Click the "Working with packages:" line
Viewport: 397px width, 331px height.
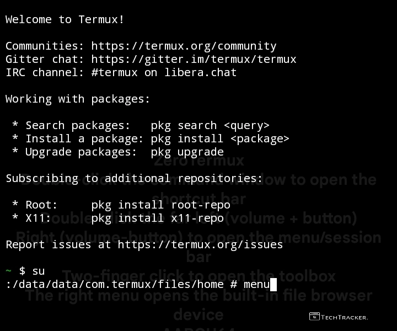(78, 99)
